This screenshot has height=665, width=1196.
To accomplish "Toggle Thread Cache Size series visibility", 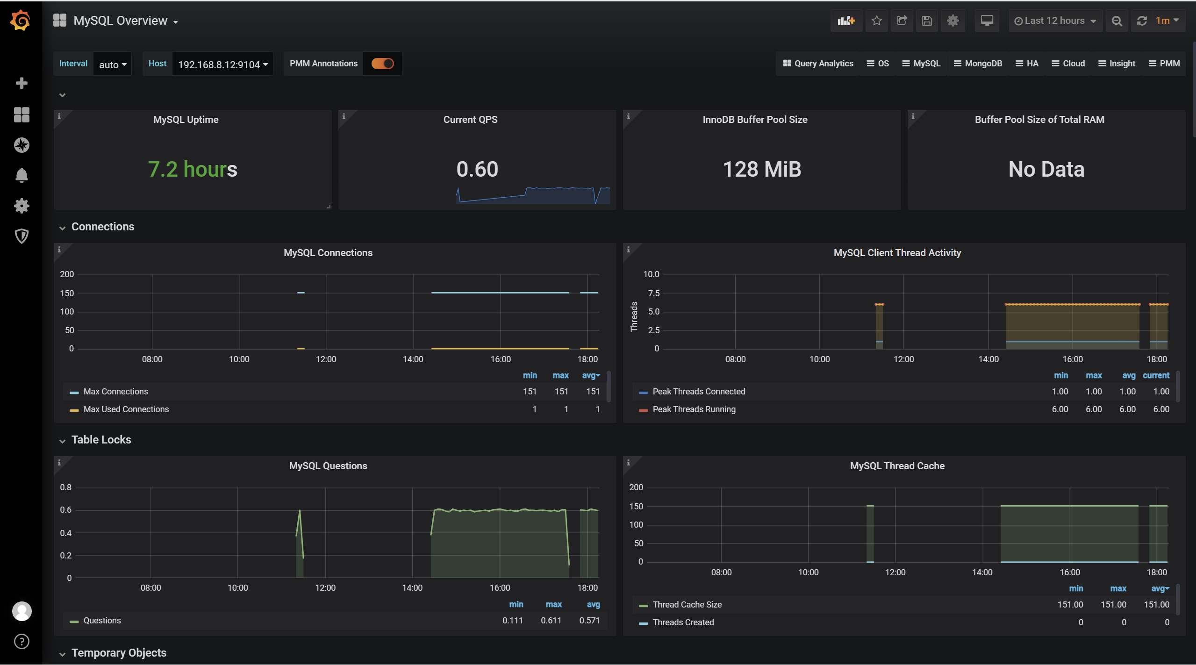I will point(687,605).
